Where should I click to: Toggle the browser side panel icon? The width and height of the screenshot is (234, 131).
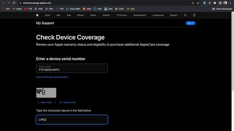(220, 3)
